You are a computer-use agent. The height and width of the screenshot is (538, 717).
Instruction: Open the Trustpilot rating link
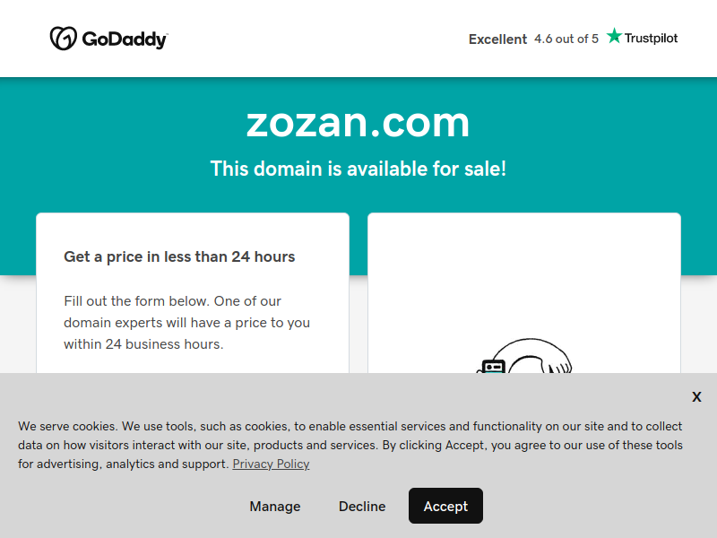pos(642,38)
